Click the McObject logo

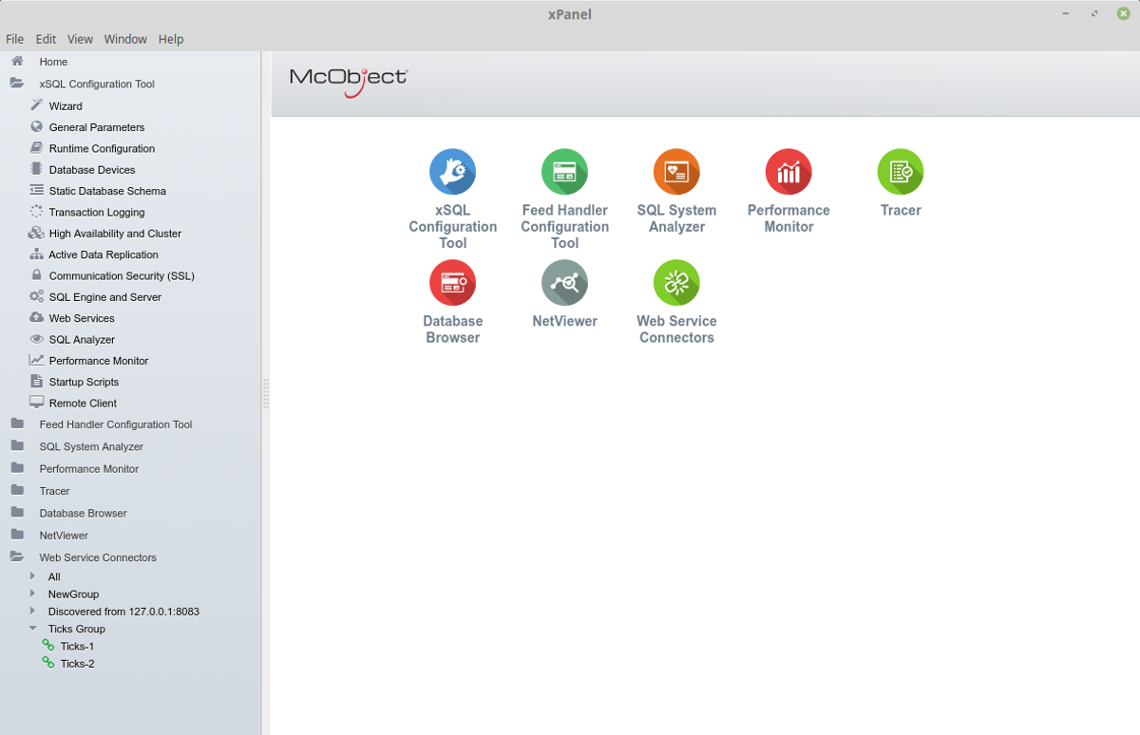tap(349, 81)
